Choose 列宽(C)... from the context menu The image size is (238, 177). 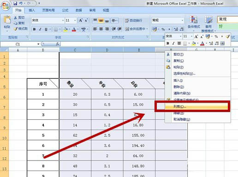click(x=197, y=106)
